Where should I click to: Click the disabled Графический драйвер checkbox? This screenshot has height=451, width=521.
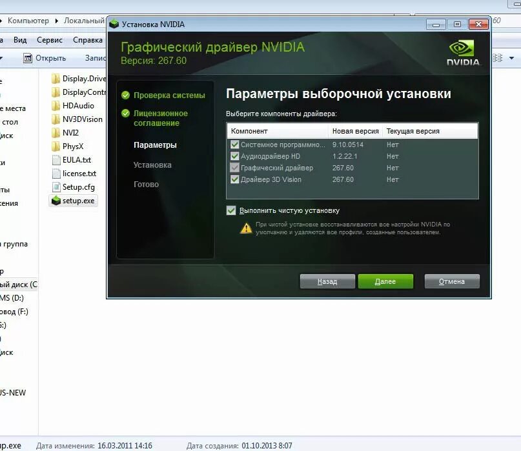click(x=234, y=168)
